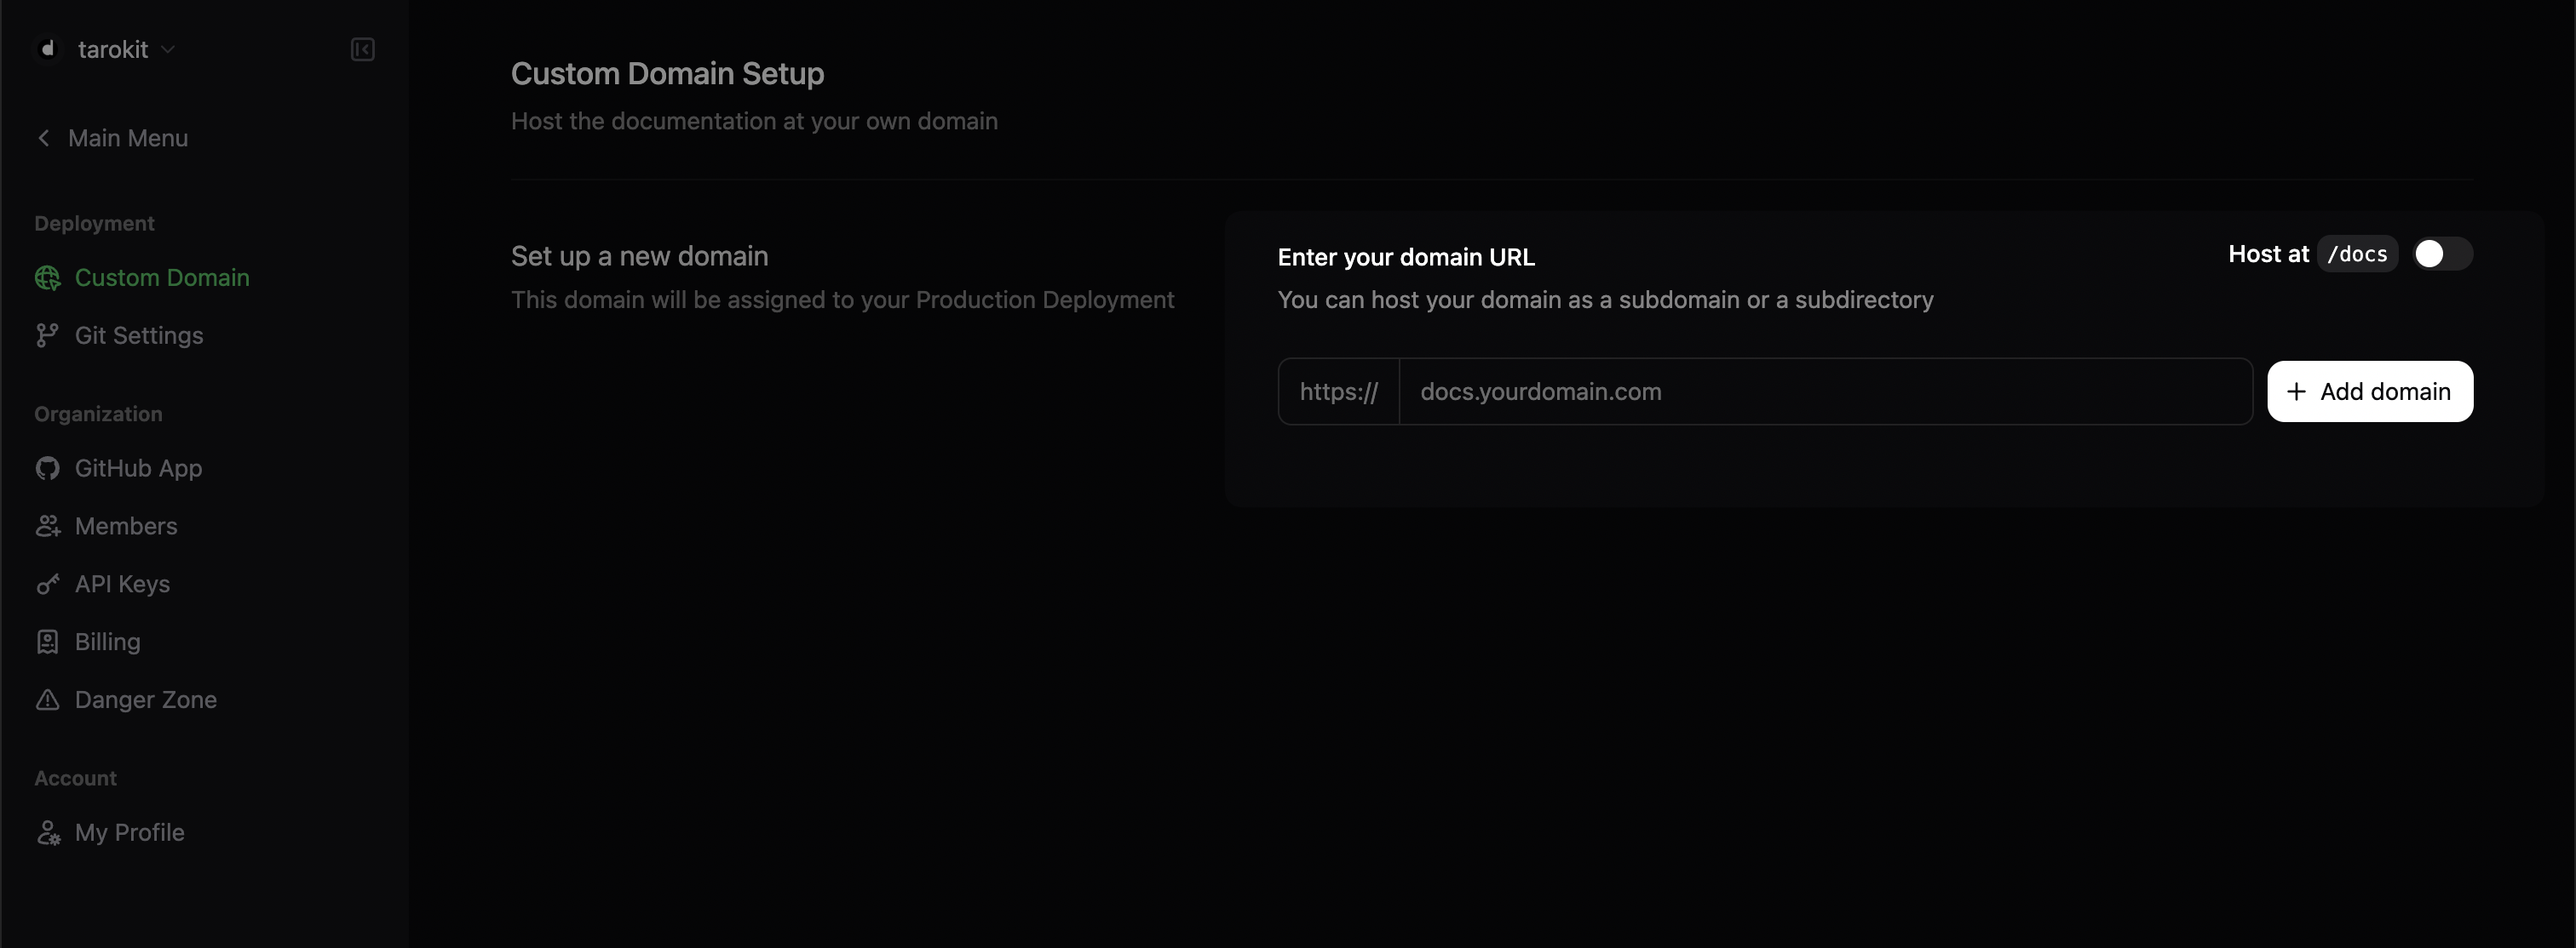The height and width of the screenshot is (948, 2576).
Task: Open the Git Settings menu item
Action: [x=139, y=335]
